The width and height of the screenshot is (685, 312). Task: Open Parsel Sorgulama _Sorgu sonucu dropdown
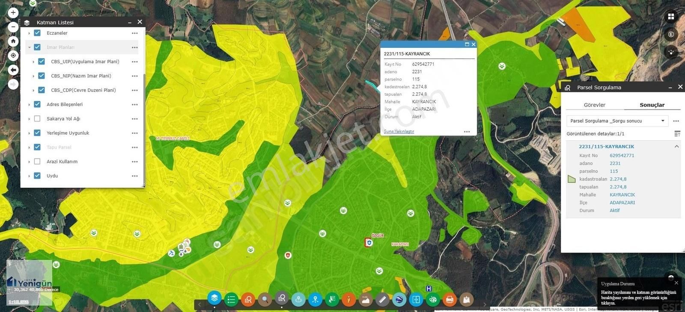617,121
